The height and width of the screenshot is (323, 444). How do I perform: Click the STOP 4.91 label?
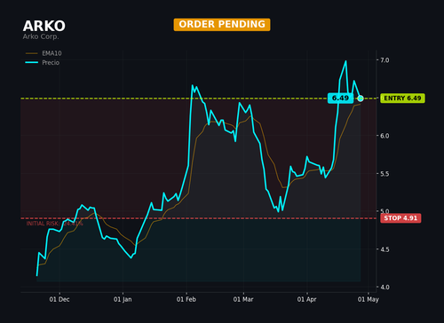400,218
